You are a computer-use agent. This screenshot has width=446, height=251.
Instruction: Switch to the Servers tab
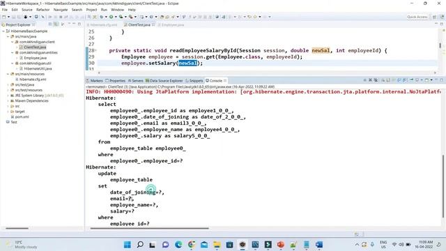(136, 81)
